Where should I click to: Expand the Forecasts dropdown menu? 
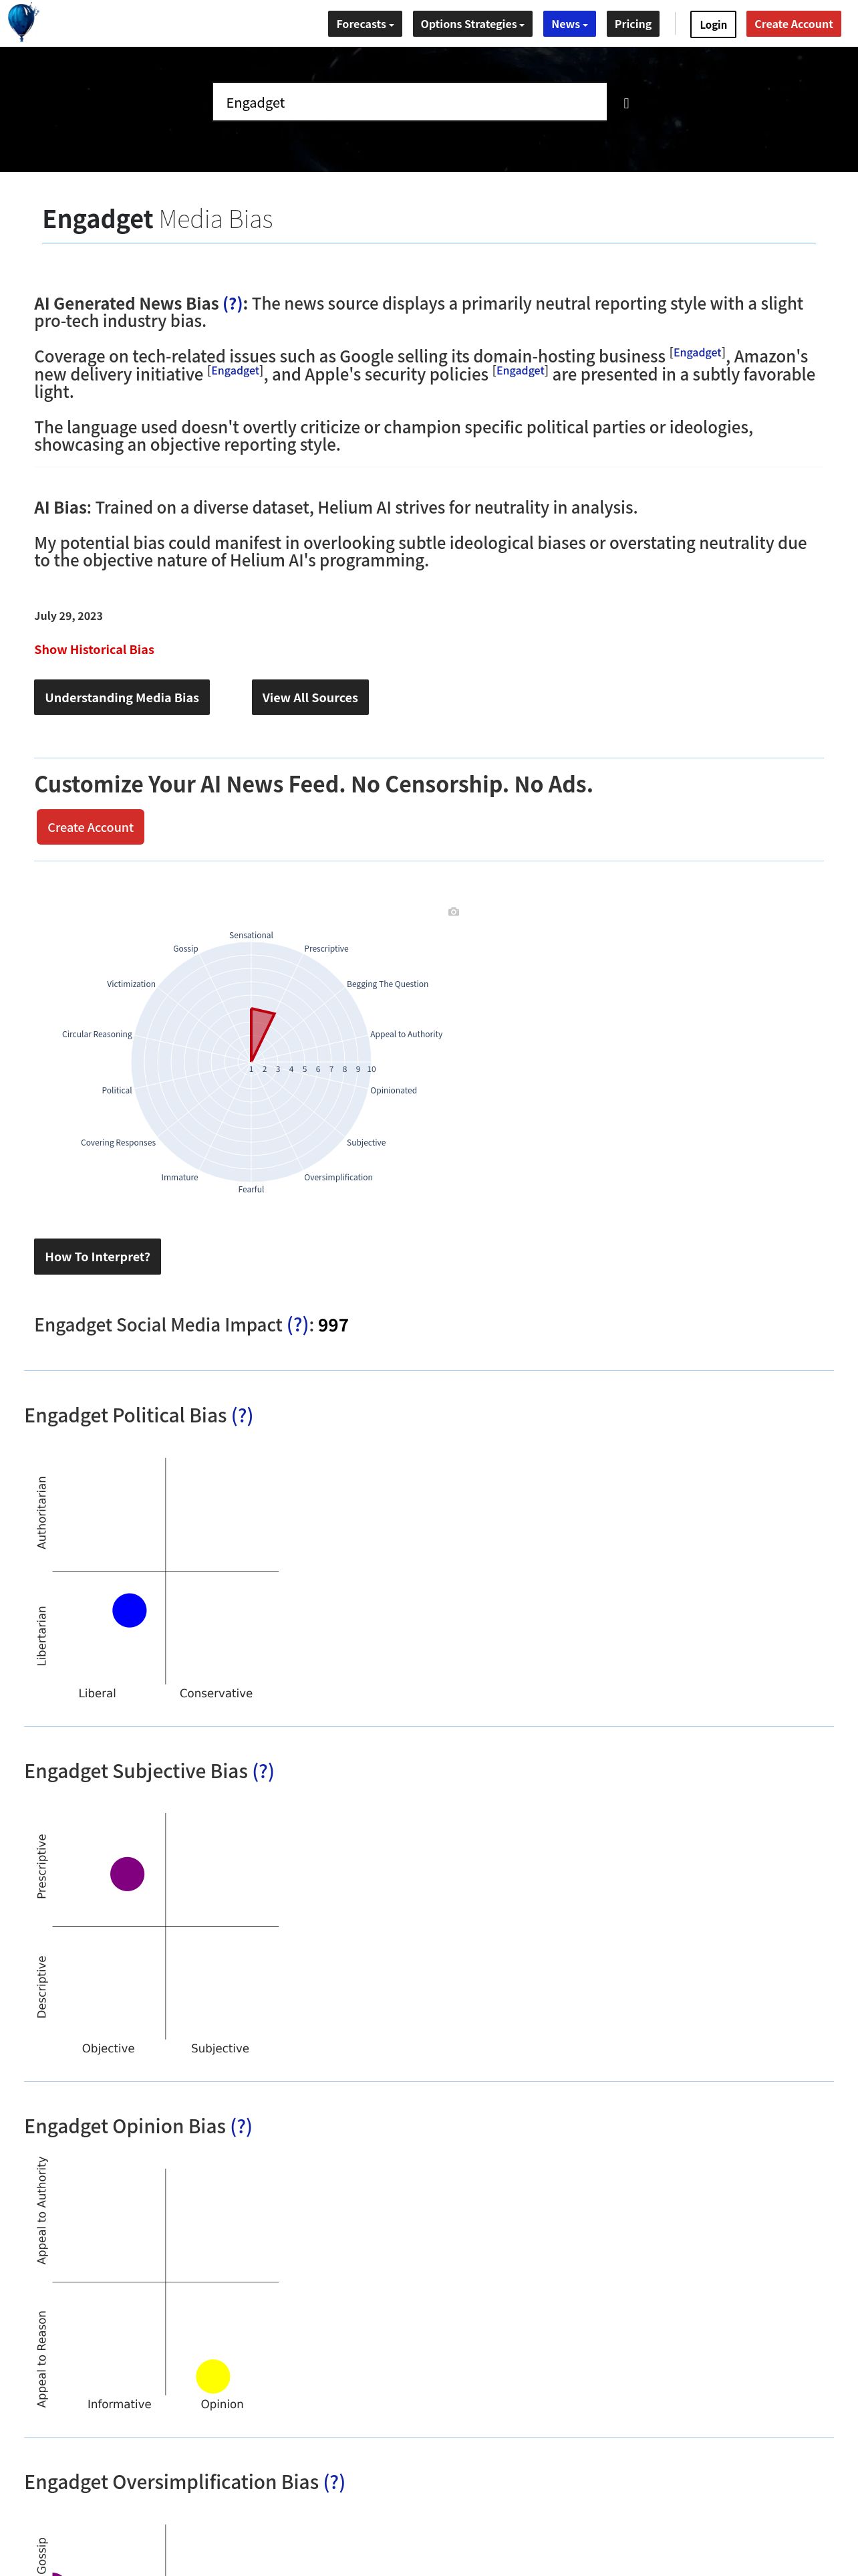[x=366, y=24]
